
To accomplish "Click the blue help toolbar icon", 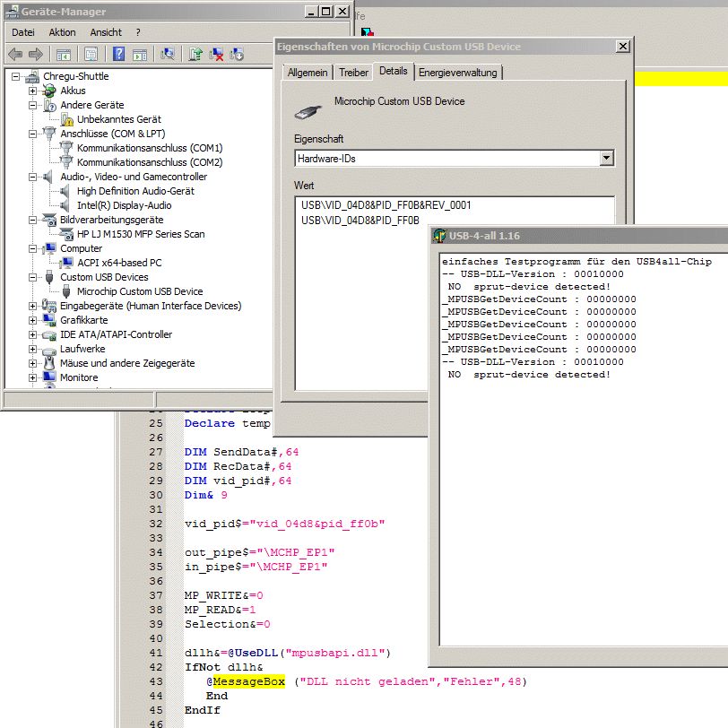I will coord(118,55).
